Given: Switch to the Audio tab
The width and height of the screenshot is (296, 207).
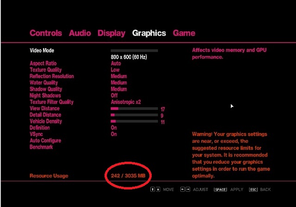Looking at the screenshot, I should [x=80, y=33].
